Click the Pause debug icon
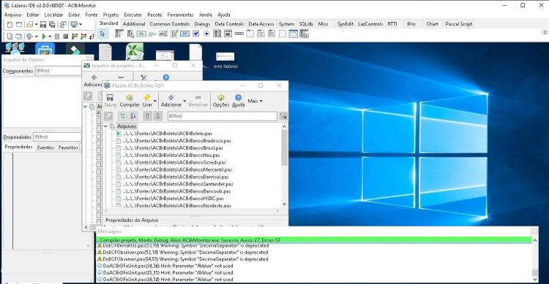 (57, 37)
